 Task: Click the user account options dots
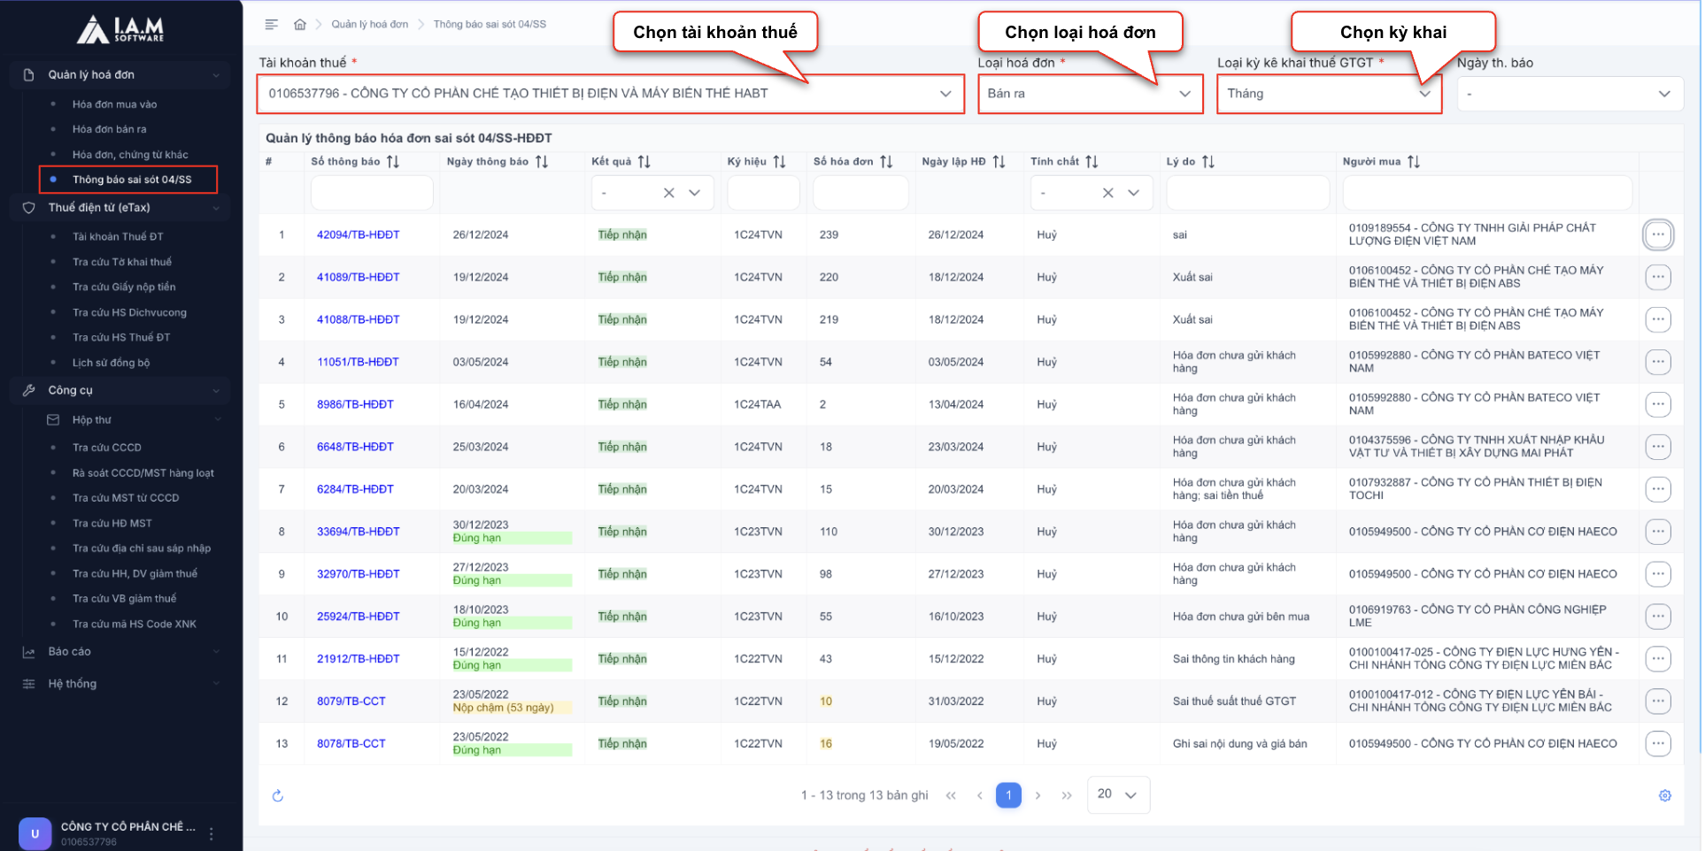click(x=212, y=833)
